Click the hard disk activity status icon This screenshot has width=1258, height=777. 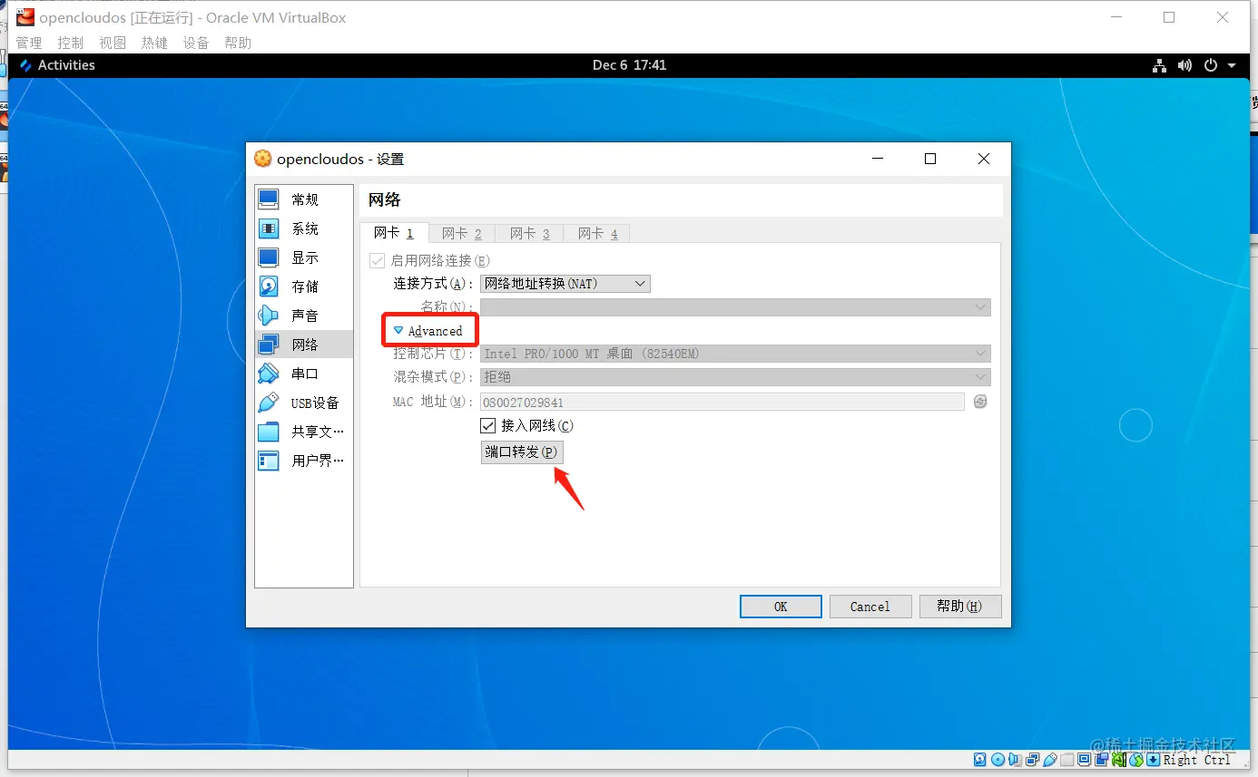click(979, 760)
